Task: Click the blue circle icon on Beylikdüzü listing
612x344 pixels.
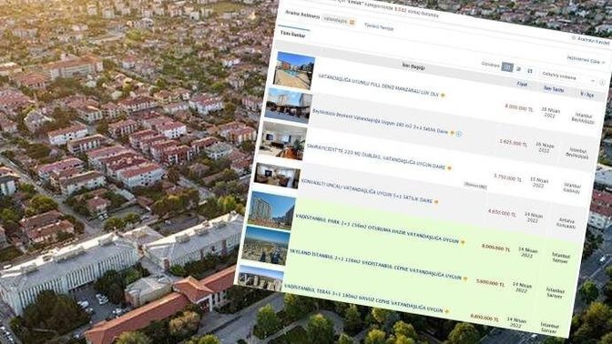Action: point(459,134)
